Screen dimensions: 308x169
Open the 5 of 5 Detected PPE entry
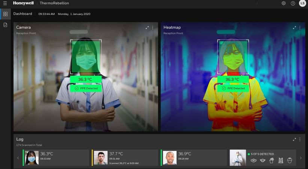(x=263, y=158)
